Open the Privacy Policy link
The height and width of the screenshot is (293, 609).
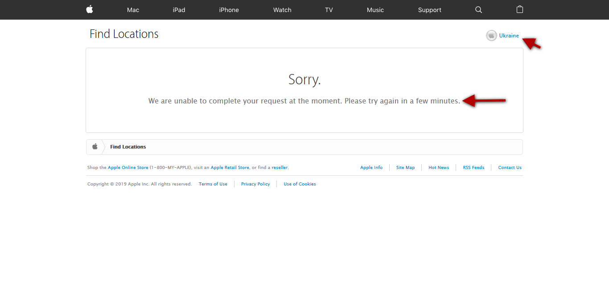(x=255, y=184)
